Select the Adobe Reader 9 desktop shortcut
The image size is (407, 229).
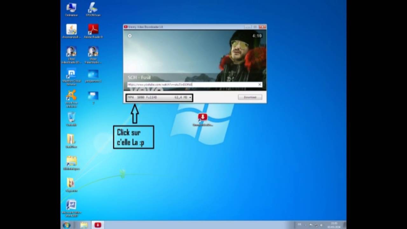tap(93, 31)
